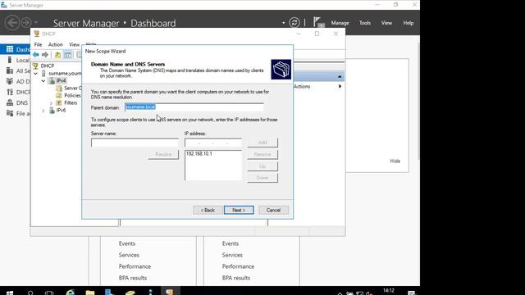The width and height of the screenshot is (525, 295).
Task: Click Server Manager back navigation button
Action: coord(12,23)
